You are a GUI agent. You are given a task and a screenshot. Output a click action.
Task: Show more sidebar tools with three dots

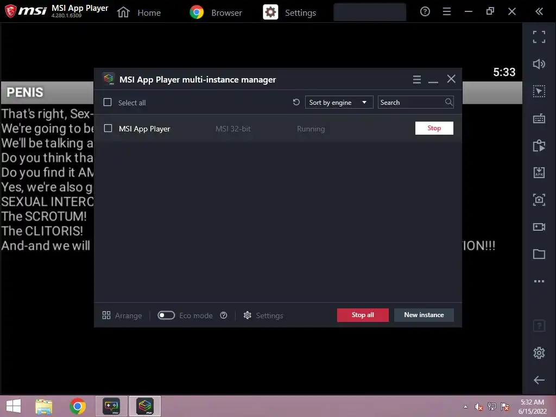(539, 281)
